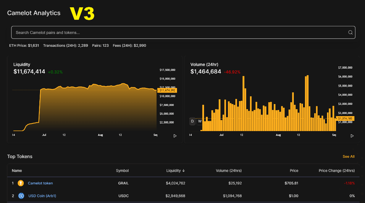The width and height of the screenshot is (365, 203).
Task: Click the $1,374,185 volume price marker
Action: 345,119
